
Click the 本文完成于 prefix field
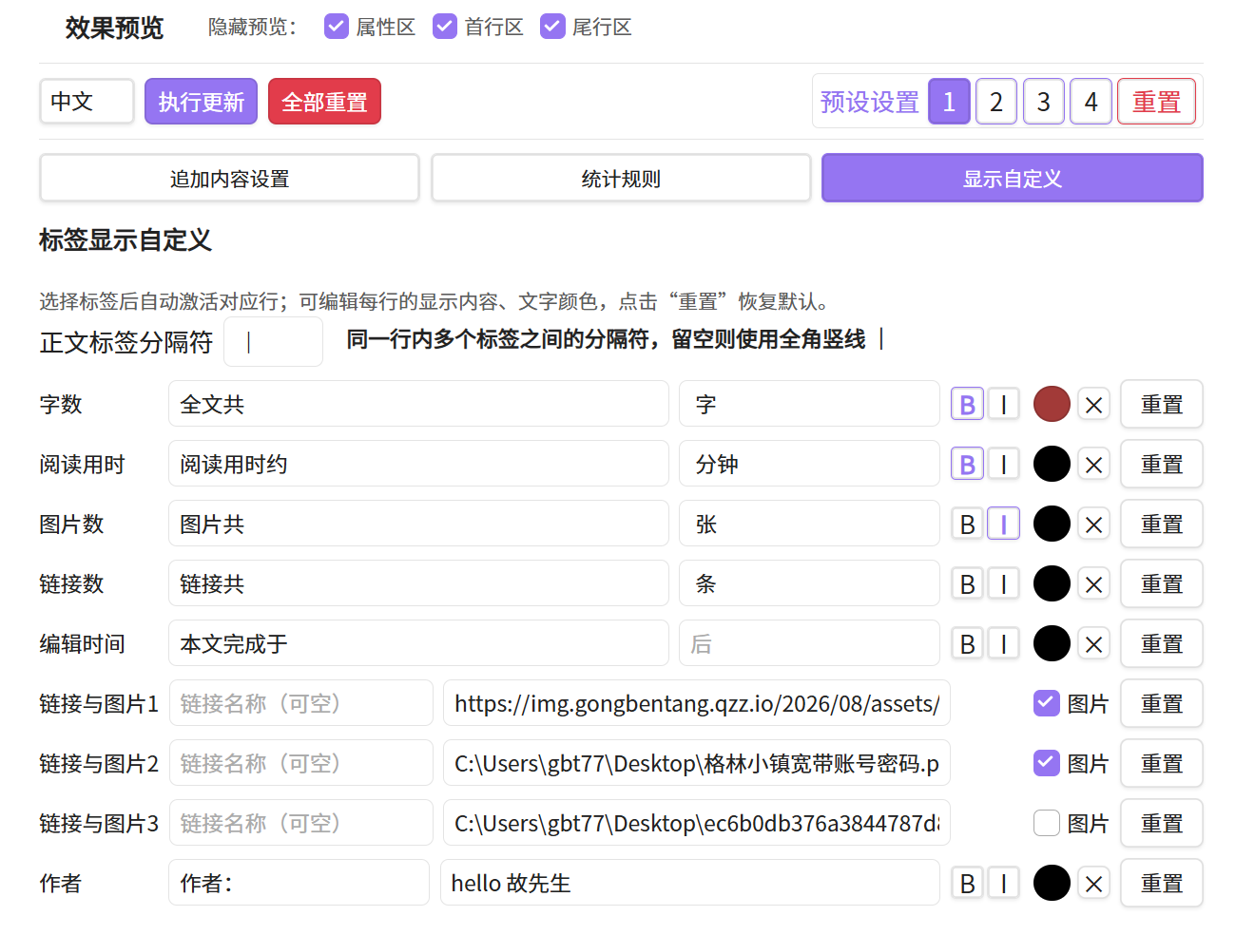pyautogui.click(x=418, y=643)
